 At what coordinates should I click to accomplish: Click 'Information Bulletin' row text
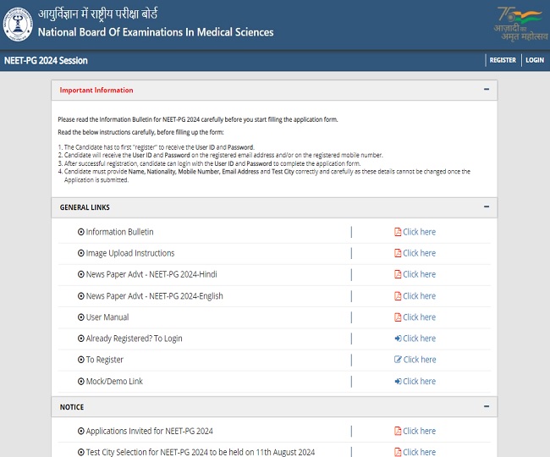click(x=119, y=232)
